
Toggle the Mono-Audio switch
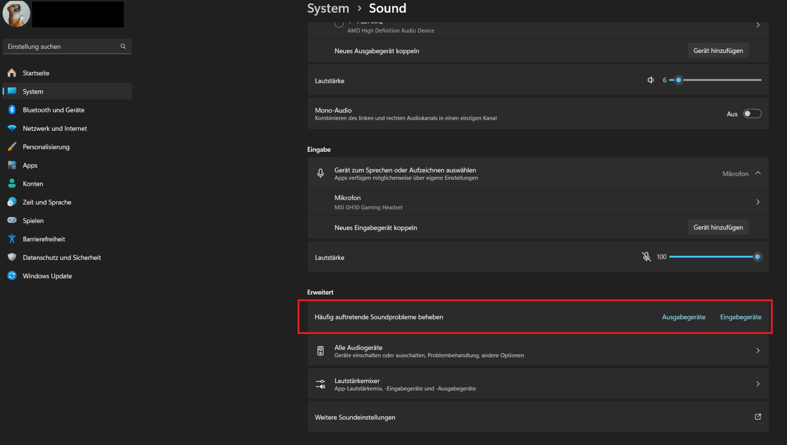pyautogui.click(x=752, y=114)
